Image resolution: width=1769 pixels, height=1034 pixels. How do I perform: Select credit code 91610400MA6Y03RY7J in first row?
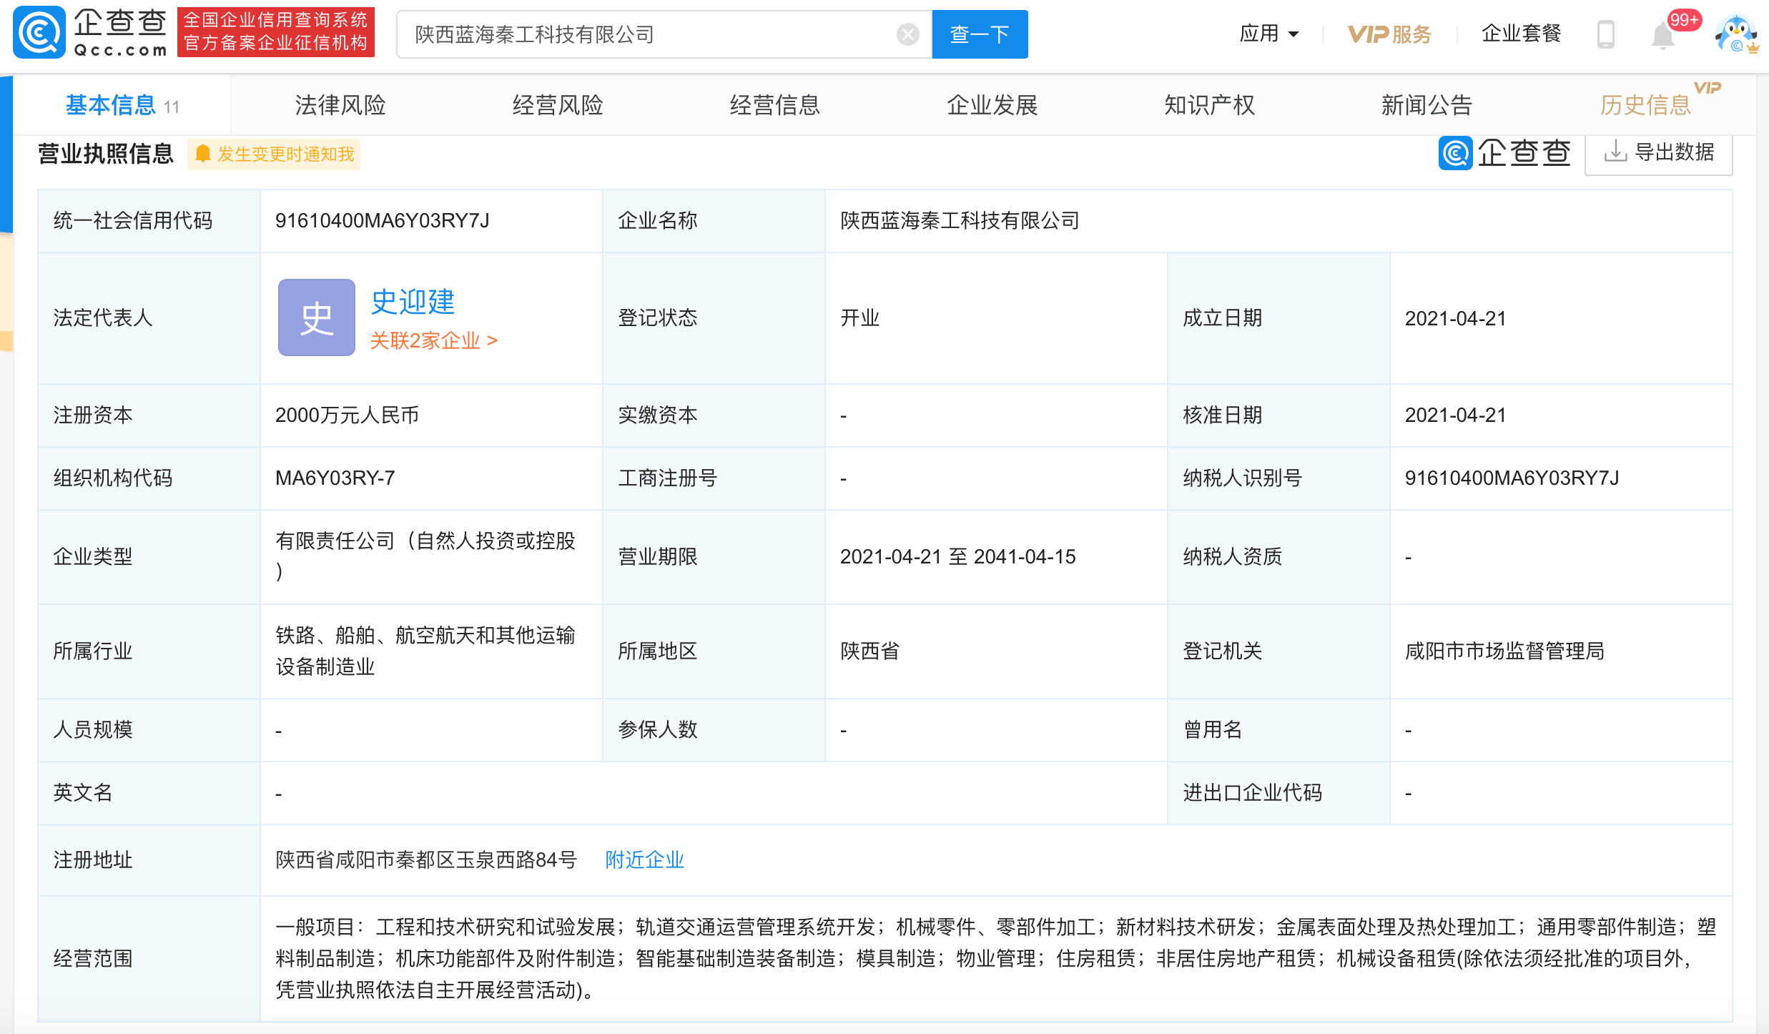tap(382, 220)
